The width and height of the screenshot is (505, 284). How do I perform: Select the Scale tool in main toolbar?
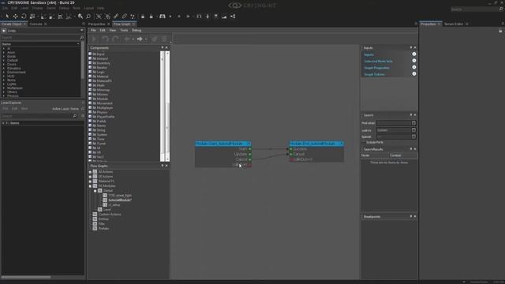32,17
